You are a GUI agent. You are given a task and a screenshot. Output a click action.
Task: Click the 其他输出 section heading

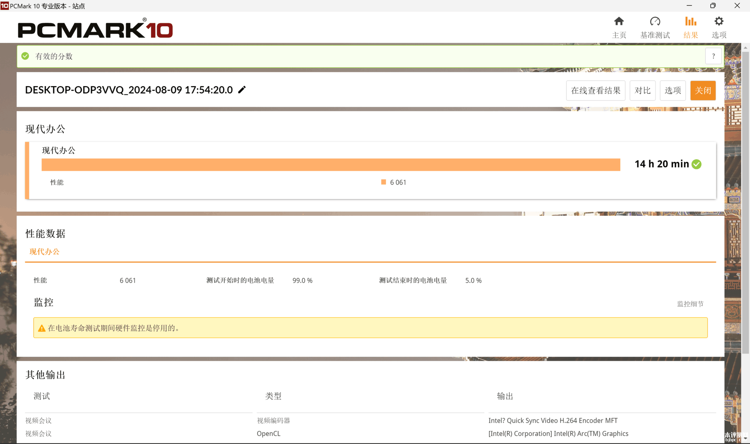coord(45,375)
